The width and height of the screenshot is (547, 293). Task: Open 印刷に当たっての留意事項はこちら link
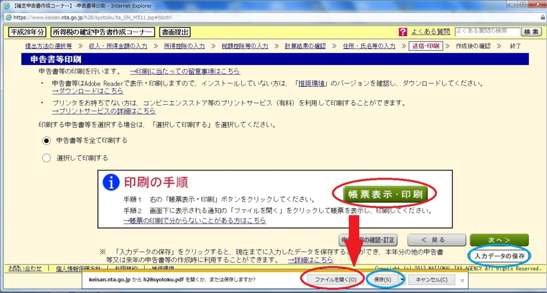pyautogui.click(x=185, y=71)
